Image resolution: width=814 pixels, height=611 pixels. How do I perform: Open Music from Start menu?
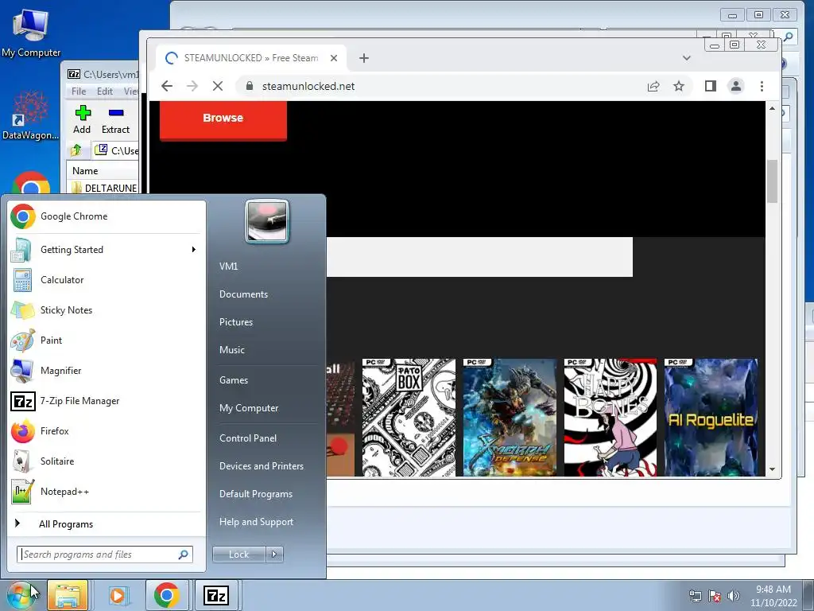pos(232,350)
